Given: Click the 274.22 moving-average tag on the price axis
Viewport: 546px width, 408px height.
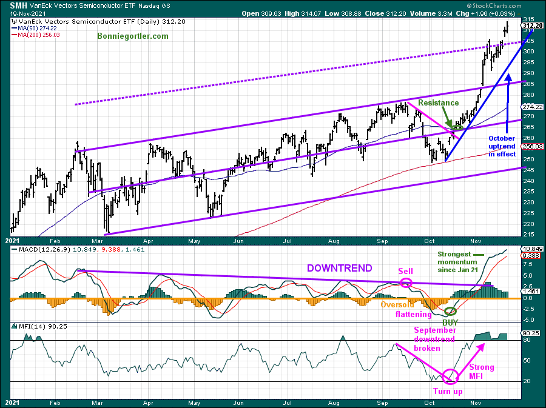Looking at the screenshot, I should click(x=533, y=107).
